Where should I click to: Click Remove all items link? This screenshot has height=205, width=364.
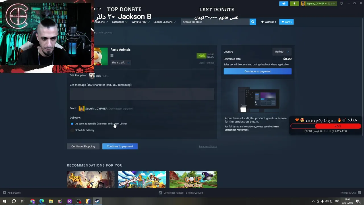pos(208,146)
